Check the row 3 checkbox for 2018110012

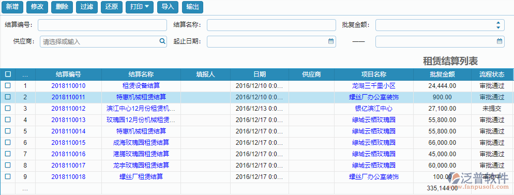(x=8, y=108)
